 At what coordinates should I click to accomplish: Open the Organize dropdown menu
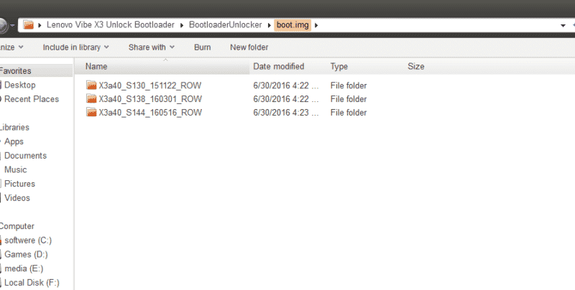[x=11, y=47]
